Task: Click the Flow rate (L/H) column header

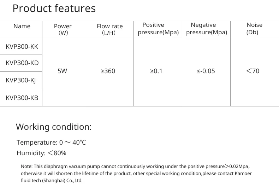Action: pyautogui.click(x=110, y=29)
